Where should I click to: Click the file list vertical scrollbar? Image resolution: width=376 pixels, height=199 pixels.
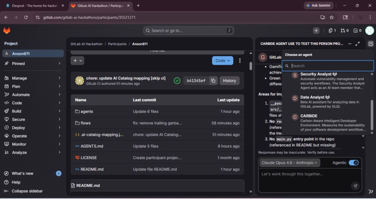(251, 66)
